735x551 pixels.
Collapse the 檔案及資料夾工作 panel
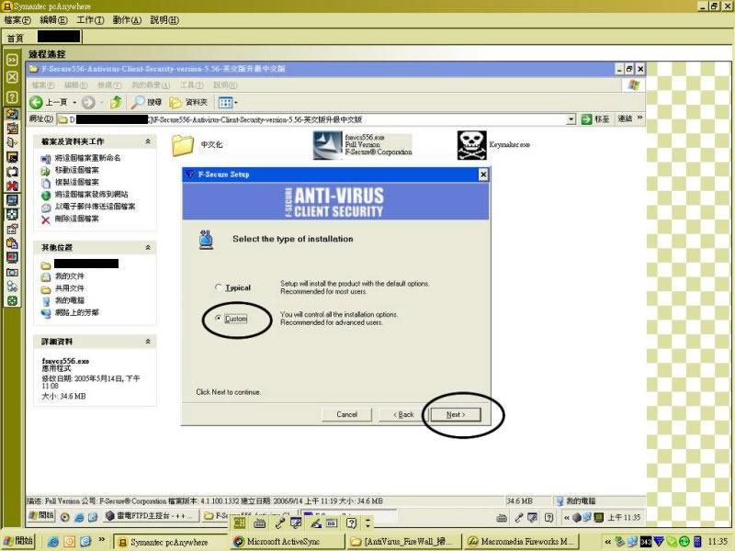[x=148, y=141]
